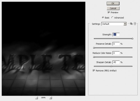This screenshot has height=101, width=140.
Task: Click the delete settings trash icon
Action: pyautogui.click(x=135, y=24)
